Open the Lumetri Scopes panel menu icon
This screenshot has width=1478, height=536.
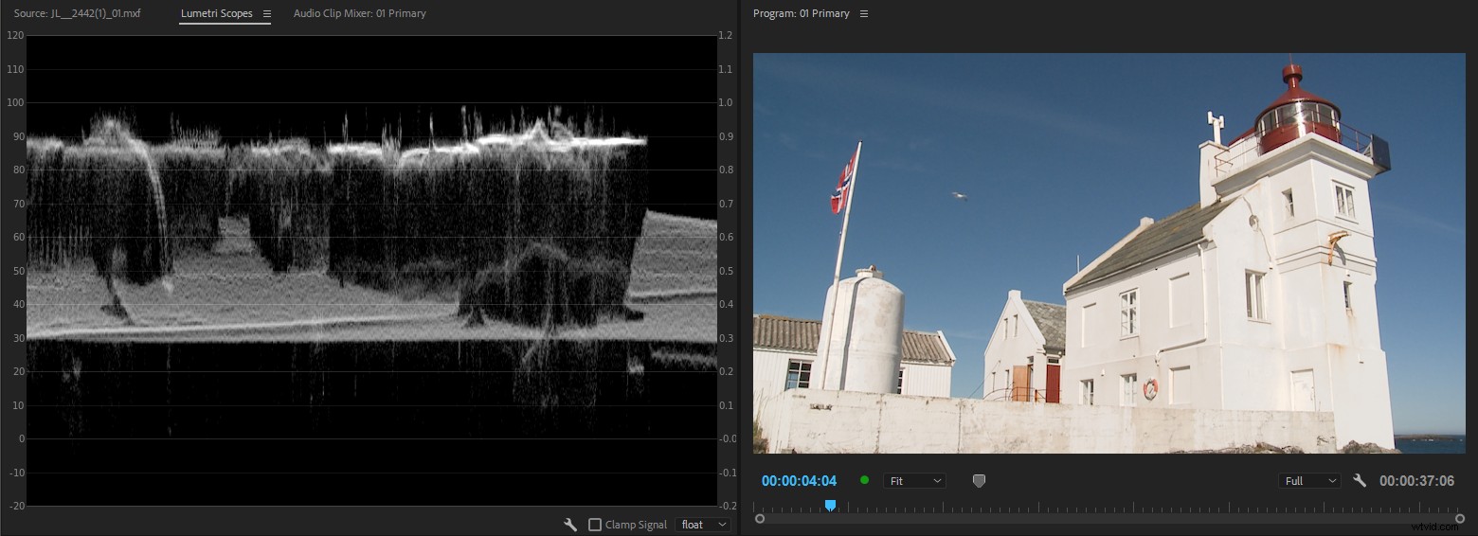[x=266, y=14]
